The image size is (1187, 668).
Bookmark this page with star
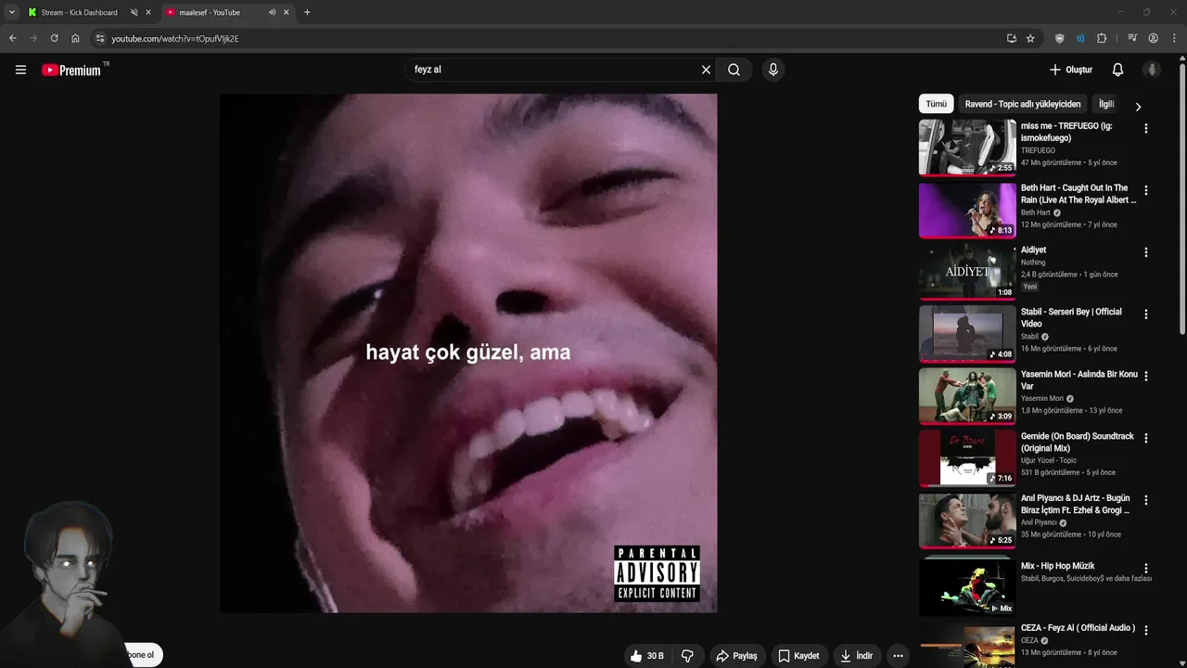(x=1030, y=38)
